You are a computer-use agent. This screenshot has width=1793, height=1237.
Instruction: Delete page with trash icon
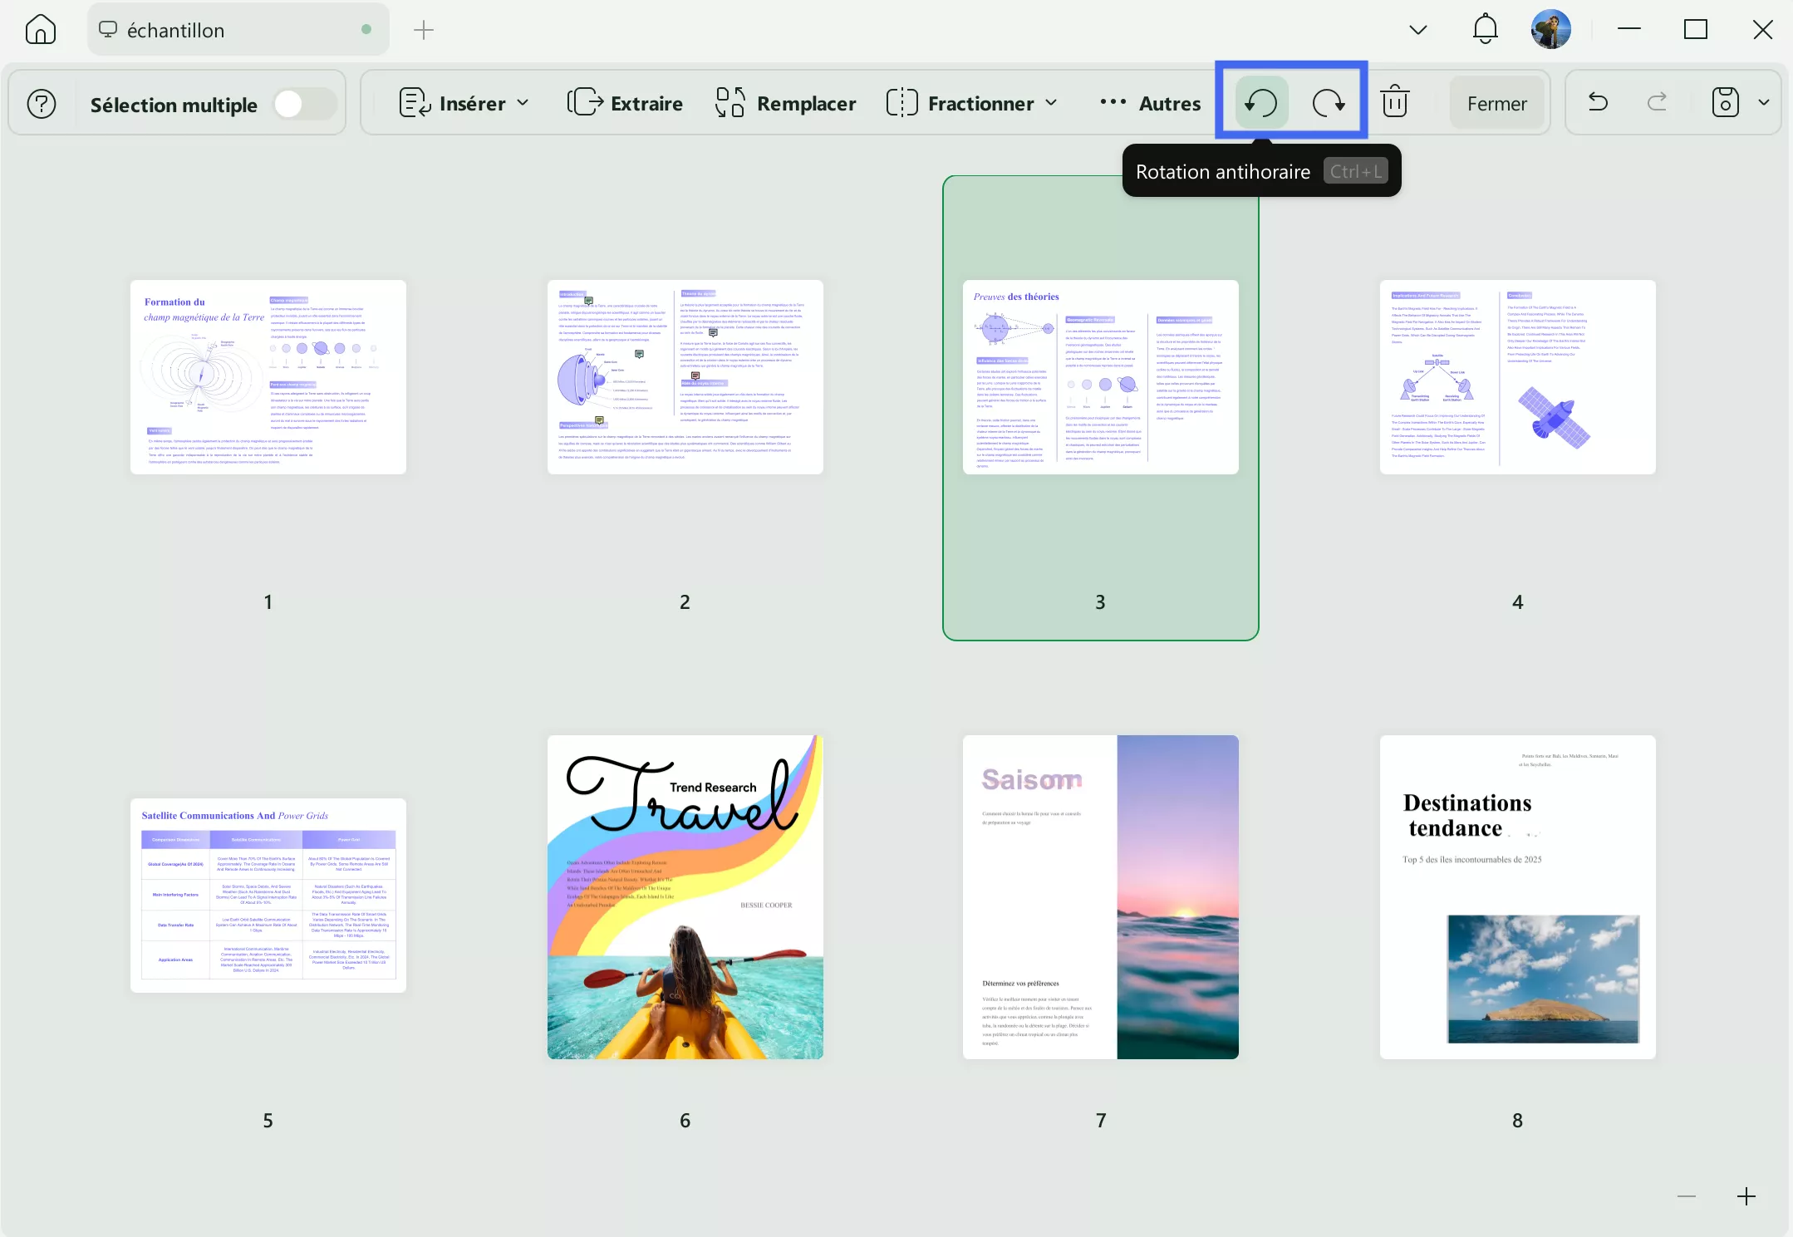click(1394, 103)
